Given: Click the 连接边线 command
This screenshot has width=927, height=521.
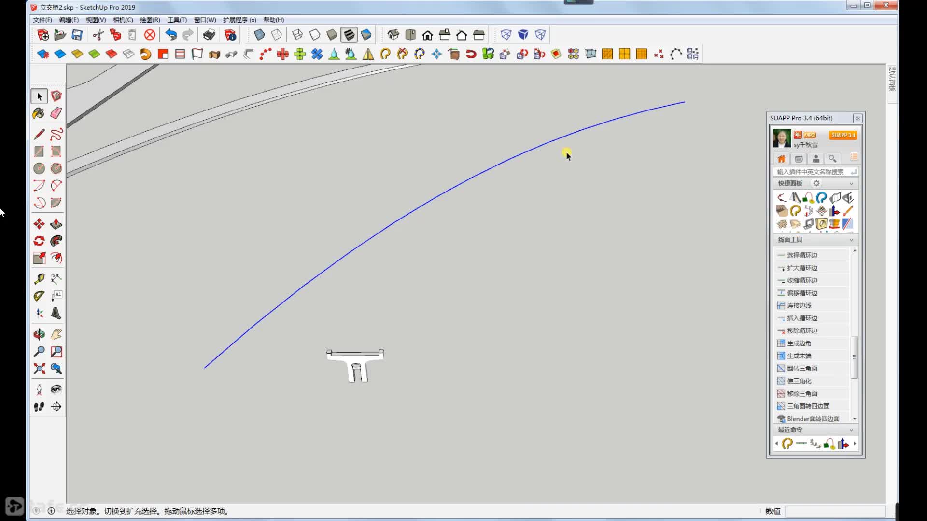Looking at the screenshot, I should coord(812,305).
